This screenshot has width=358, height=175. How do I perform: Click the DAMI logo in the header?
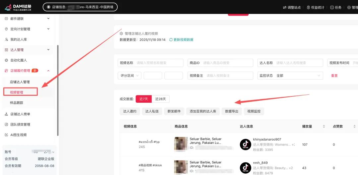[18, 7]
